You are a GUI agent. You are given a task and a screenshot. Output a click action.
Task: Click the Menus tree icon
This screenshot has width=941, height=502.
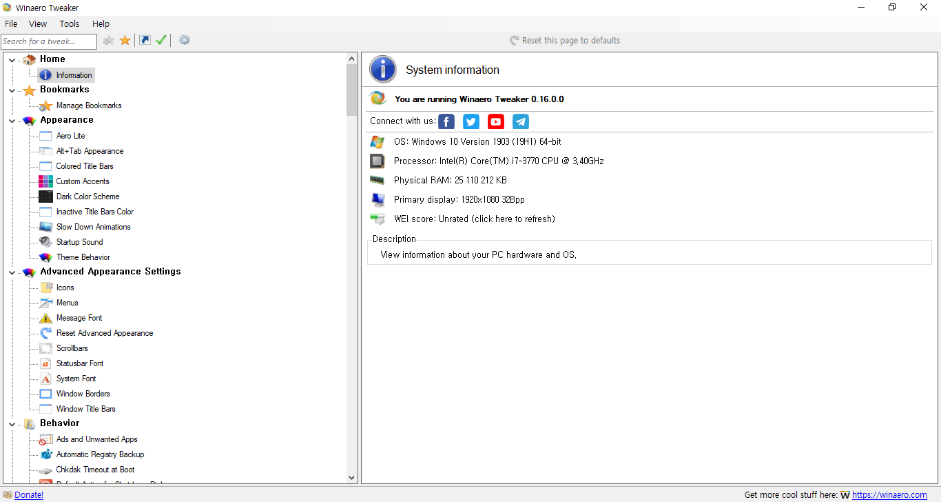click(45, 303)
